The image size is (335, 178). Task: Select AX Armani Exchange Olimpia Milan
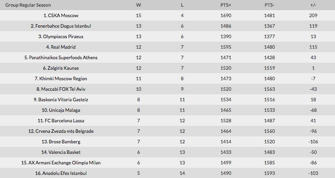[x=63, y=163]
